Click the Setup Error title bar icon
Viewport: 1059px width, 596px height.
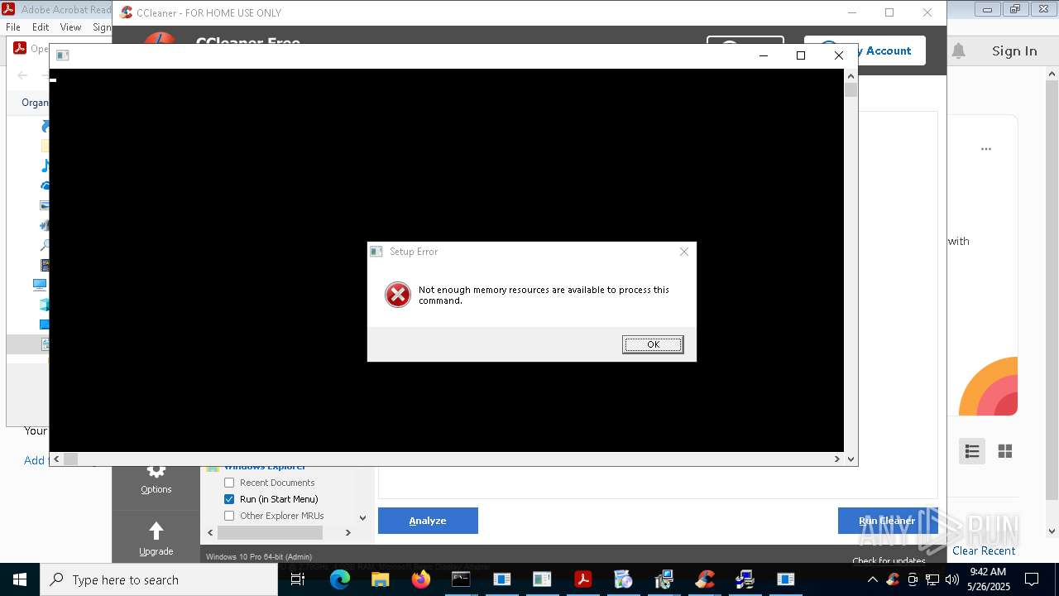(x=376, y=252)
